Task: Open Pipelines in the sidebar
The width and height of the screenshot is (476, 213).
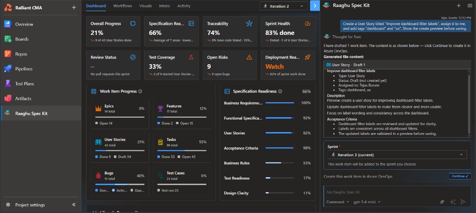Action: pyautogui.click(x=41, y=69)
